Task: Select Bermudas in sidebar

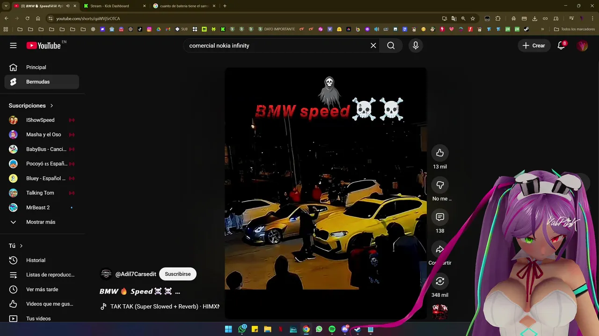Action: click(42, 82)
